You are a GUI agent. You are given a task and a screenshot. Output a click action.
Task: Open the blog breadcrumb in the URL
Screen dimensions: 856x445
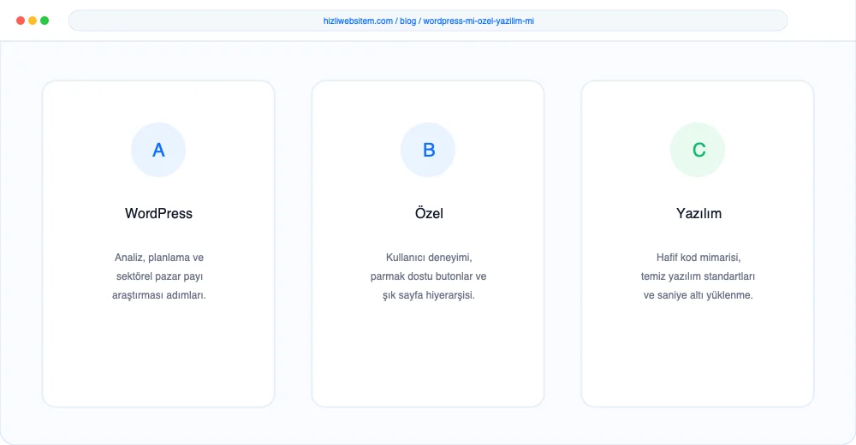pyautogui.click(x=407, y=21)
